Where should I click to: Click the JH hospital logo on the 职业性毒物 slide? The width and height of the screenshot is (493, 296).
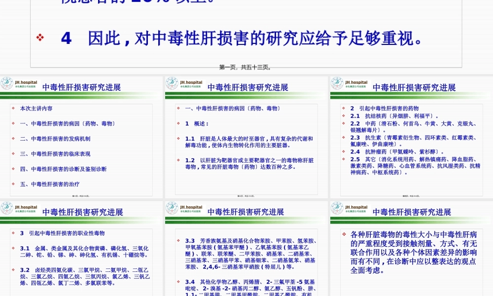7,208
